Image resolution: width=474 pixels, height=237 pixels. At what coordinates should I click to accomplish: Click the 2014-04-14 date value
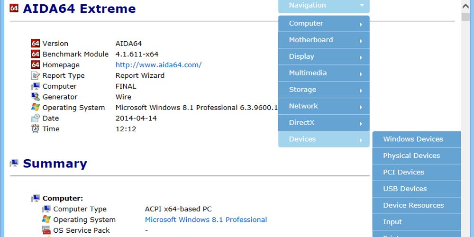tap(136, 118)
